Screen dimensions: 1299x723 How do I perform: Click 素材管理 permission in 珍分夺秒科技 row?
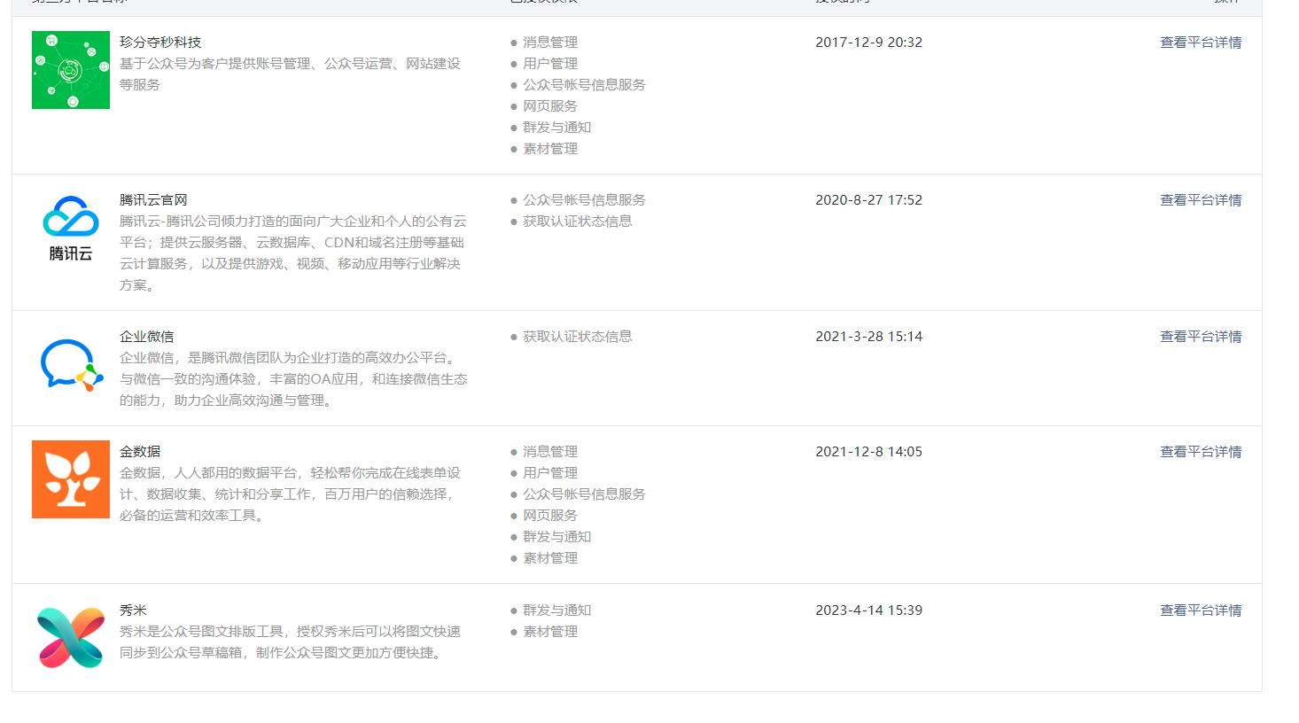(550, 149)
